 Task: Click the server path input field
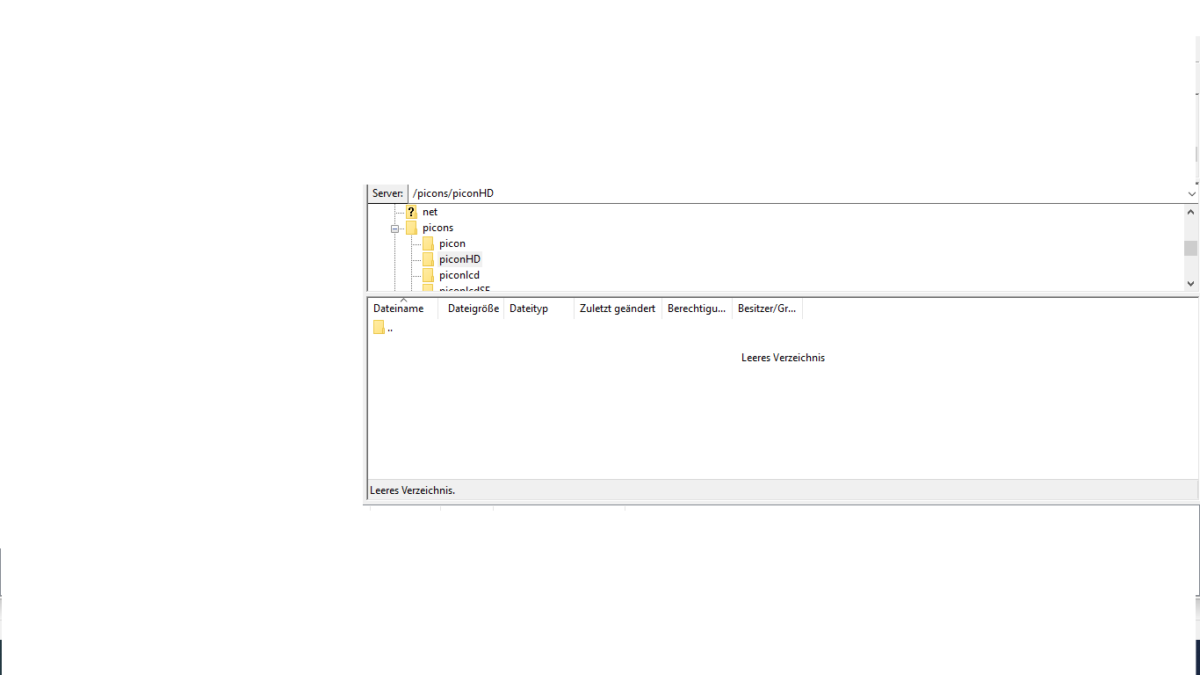[x=791, y=193]
